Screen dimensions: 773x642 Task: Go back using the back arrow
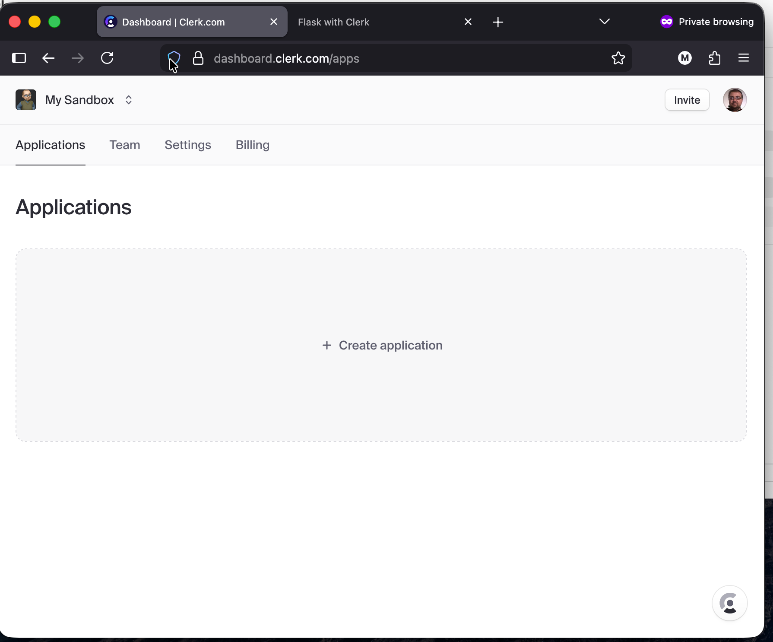click(x=48, y=58)
